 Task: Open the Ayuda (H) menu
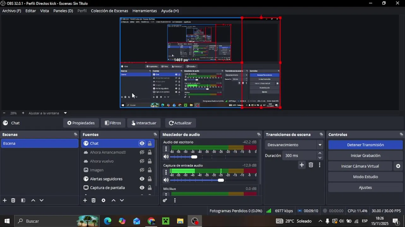170,11
